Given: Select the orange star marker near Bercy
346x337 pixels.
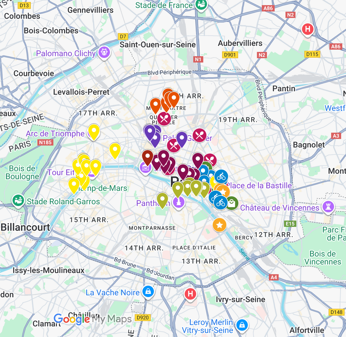Looking at the screenshot, I should 219,225.
